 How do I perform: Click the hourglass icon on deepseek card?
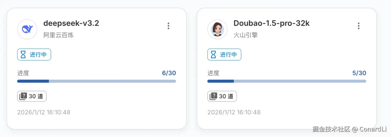tap(23, 55)
